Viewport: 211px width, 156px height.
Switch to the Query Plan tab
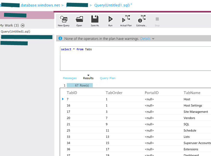[x=108, y=78]
